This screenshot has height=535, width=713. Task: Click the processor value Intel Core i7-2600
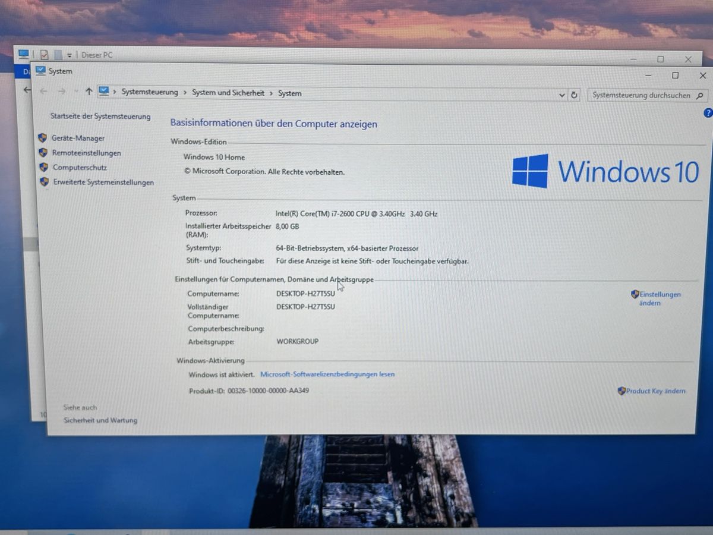coord(356,213)
